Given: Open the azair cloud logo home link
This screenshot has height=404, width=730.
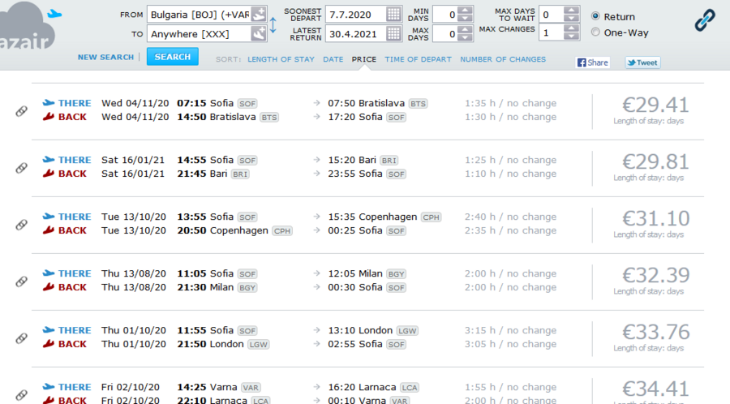Looking at the screenshot, I should tap(29, 26).
